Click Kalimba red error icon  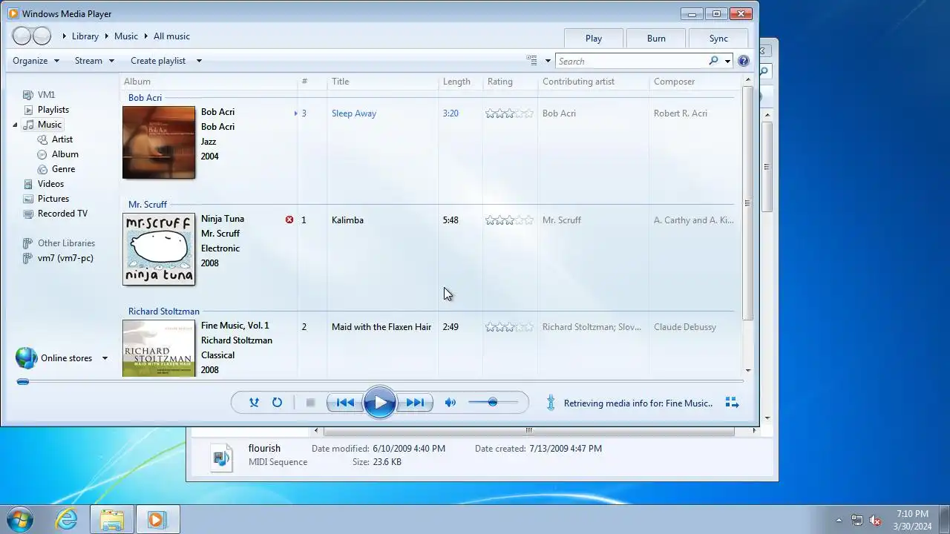289,220
